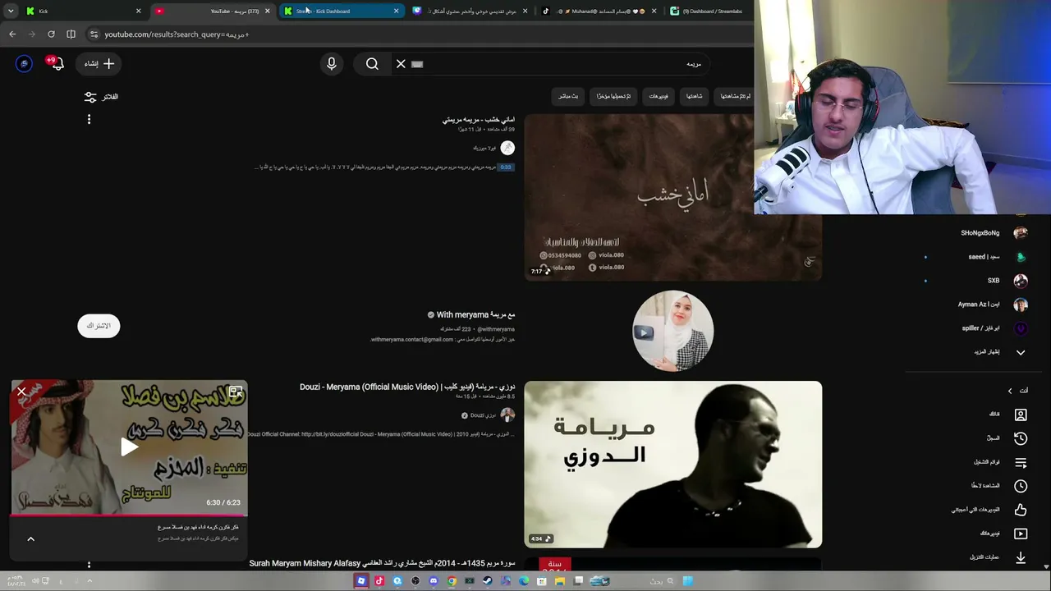
Task: Clear the YouTube search query
Action: (401, 63)
